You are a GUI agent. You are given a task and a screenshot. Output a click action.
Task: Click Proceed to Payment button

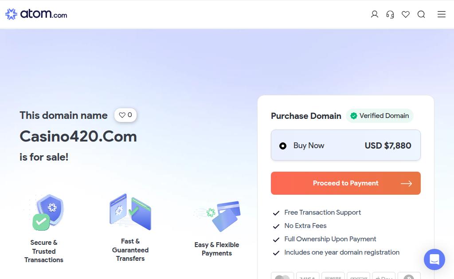point(346,183)
